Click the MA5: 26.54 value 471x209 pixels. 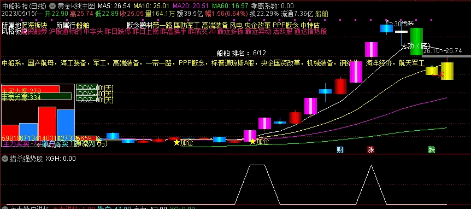[x=114, y=5]
